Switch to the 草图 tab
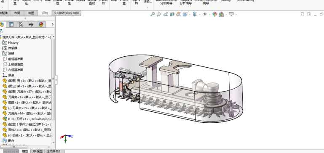The height and width of the screenshot is (153, 324). point(31,13)
